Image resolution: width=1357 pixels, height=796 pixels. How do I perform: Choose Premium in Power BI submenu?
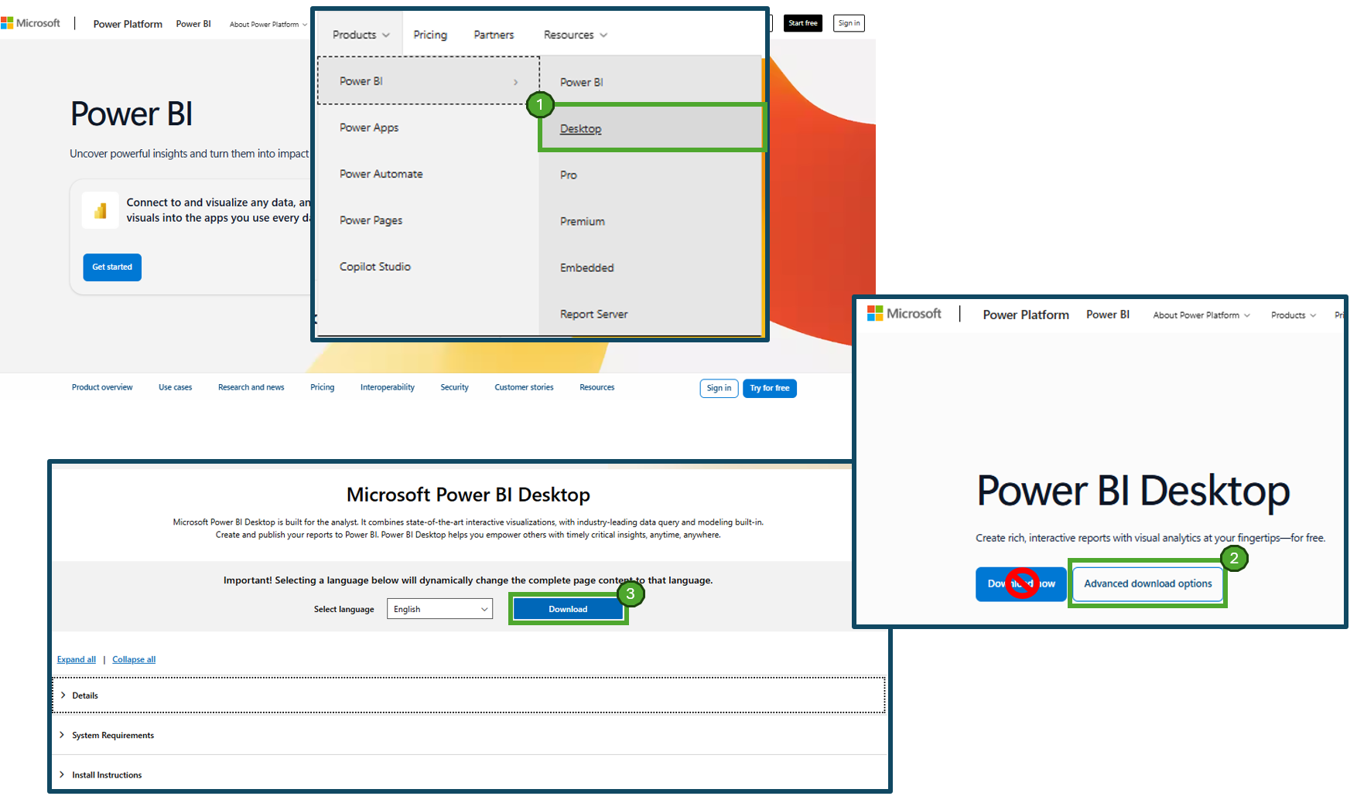pyautogui.click(x=582, y=222)
